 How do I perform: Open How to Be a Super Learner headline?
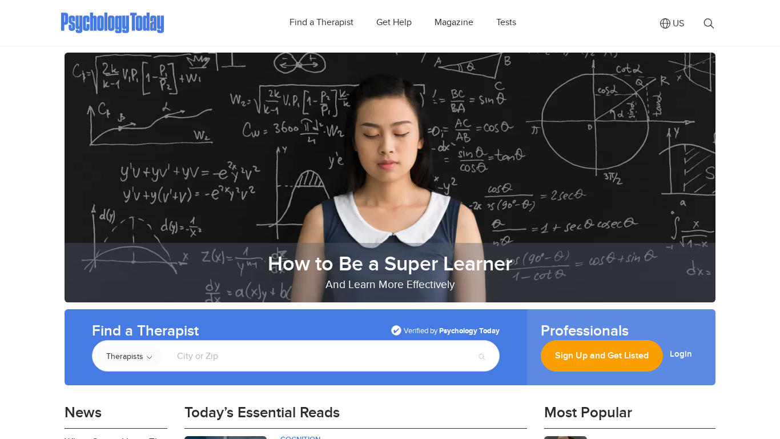tap(390, 264)
